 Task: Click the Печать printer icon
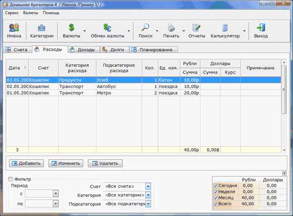coord(171,27)
